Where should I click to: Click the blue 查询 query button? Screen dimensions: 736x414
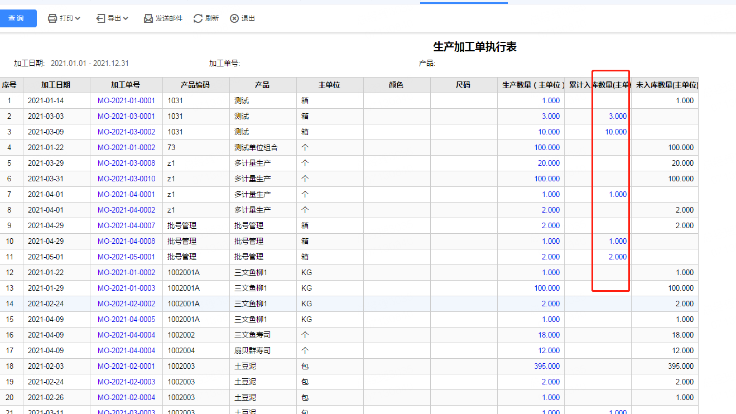(x=18, y=18)
